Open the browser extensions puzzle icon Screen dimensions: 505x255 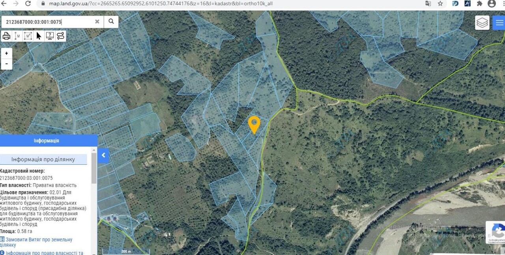(x=479, y=4)
